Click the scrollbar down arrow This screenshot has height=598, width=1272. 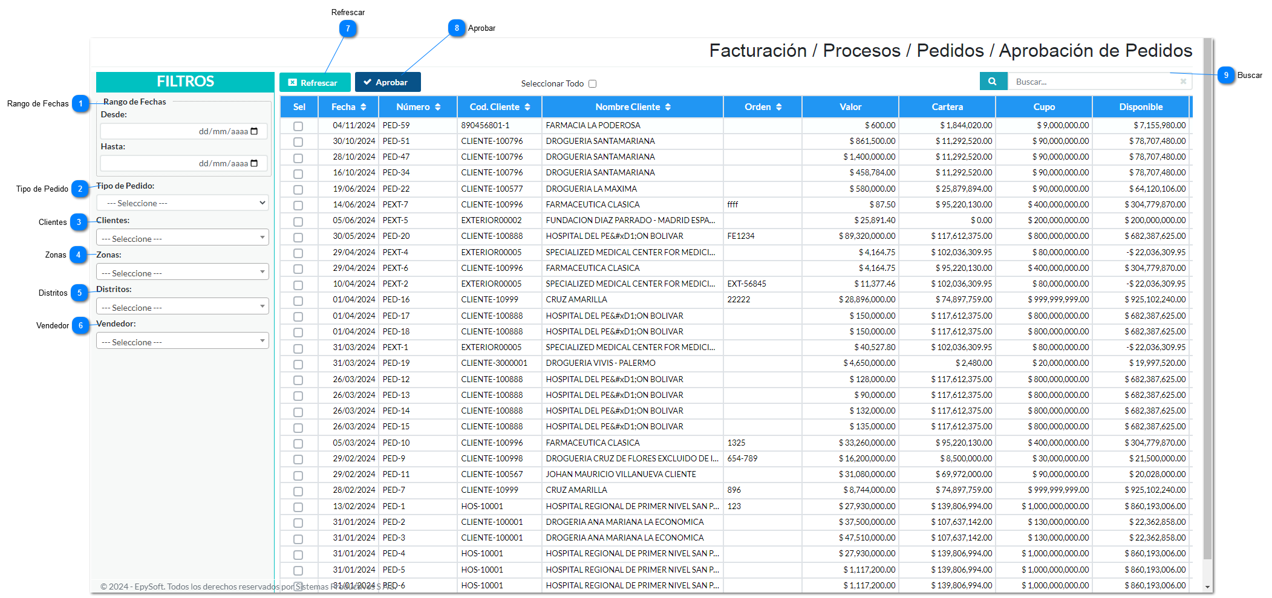[x=1208, y=587]
